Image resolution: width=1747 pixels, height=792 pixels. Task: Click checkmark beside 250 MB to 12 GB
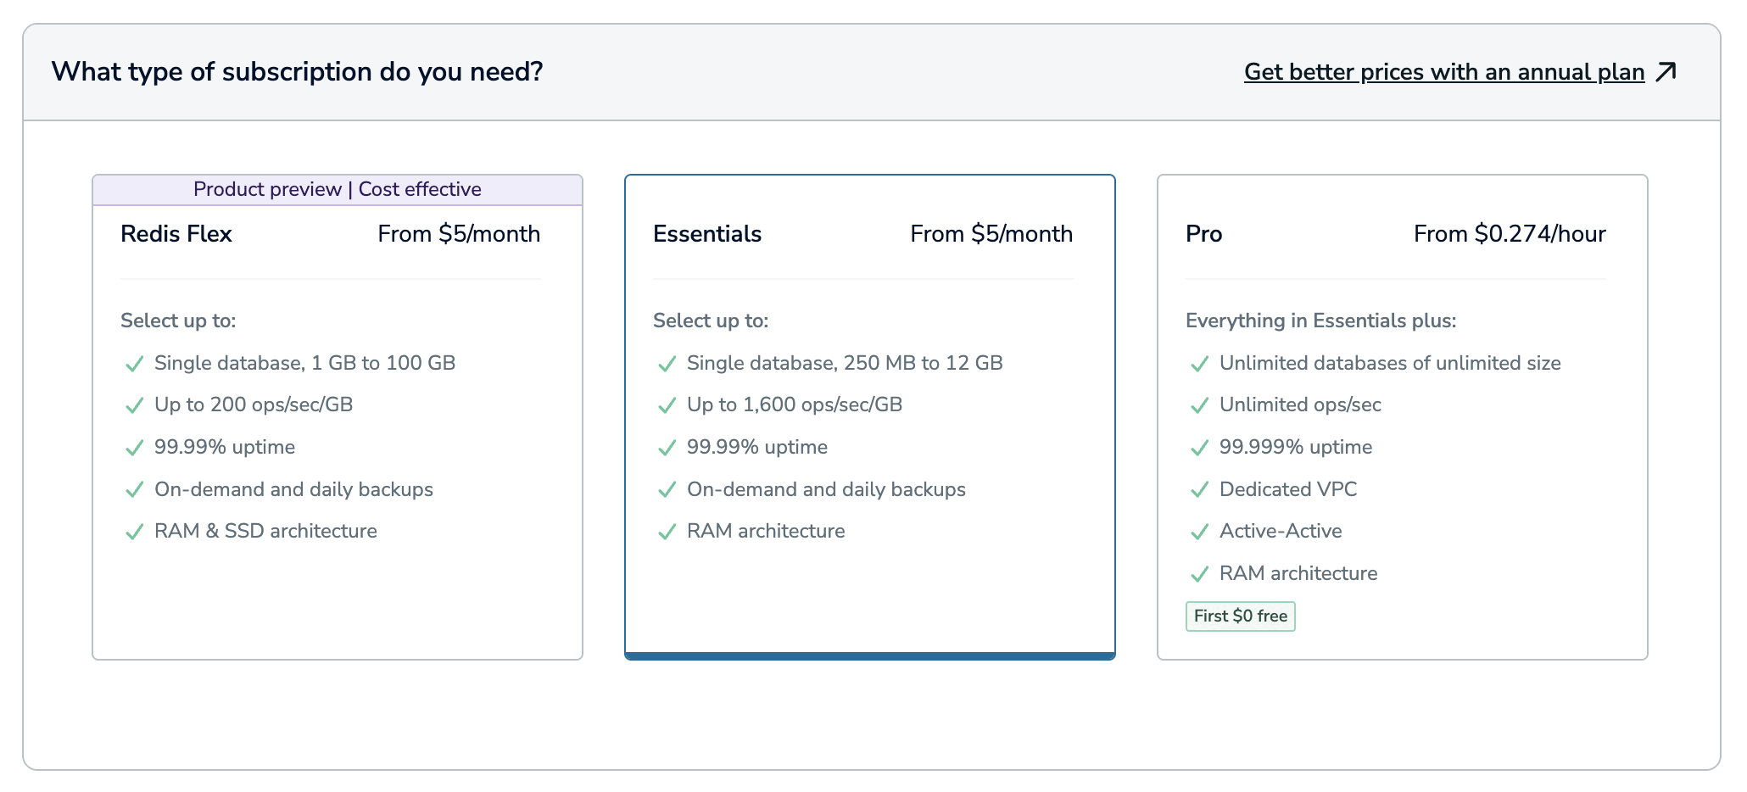click(x=667, y=364)
